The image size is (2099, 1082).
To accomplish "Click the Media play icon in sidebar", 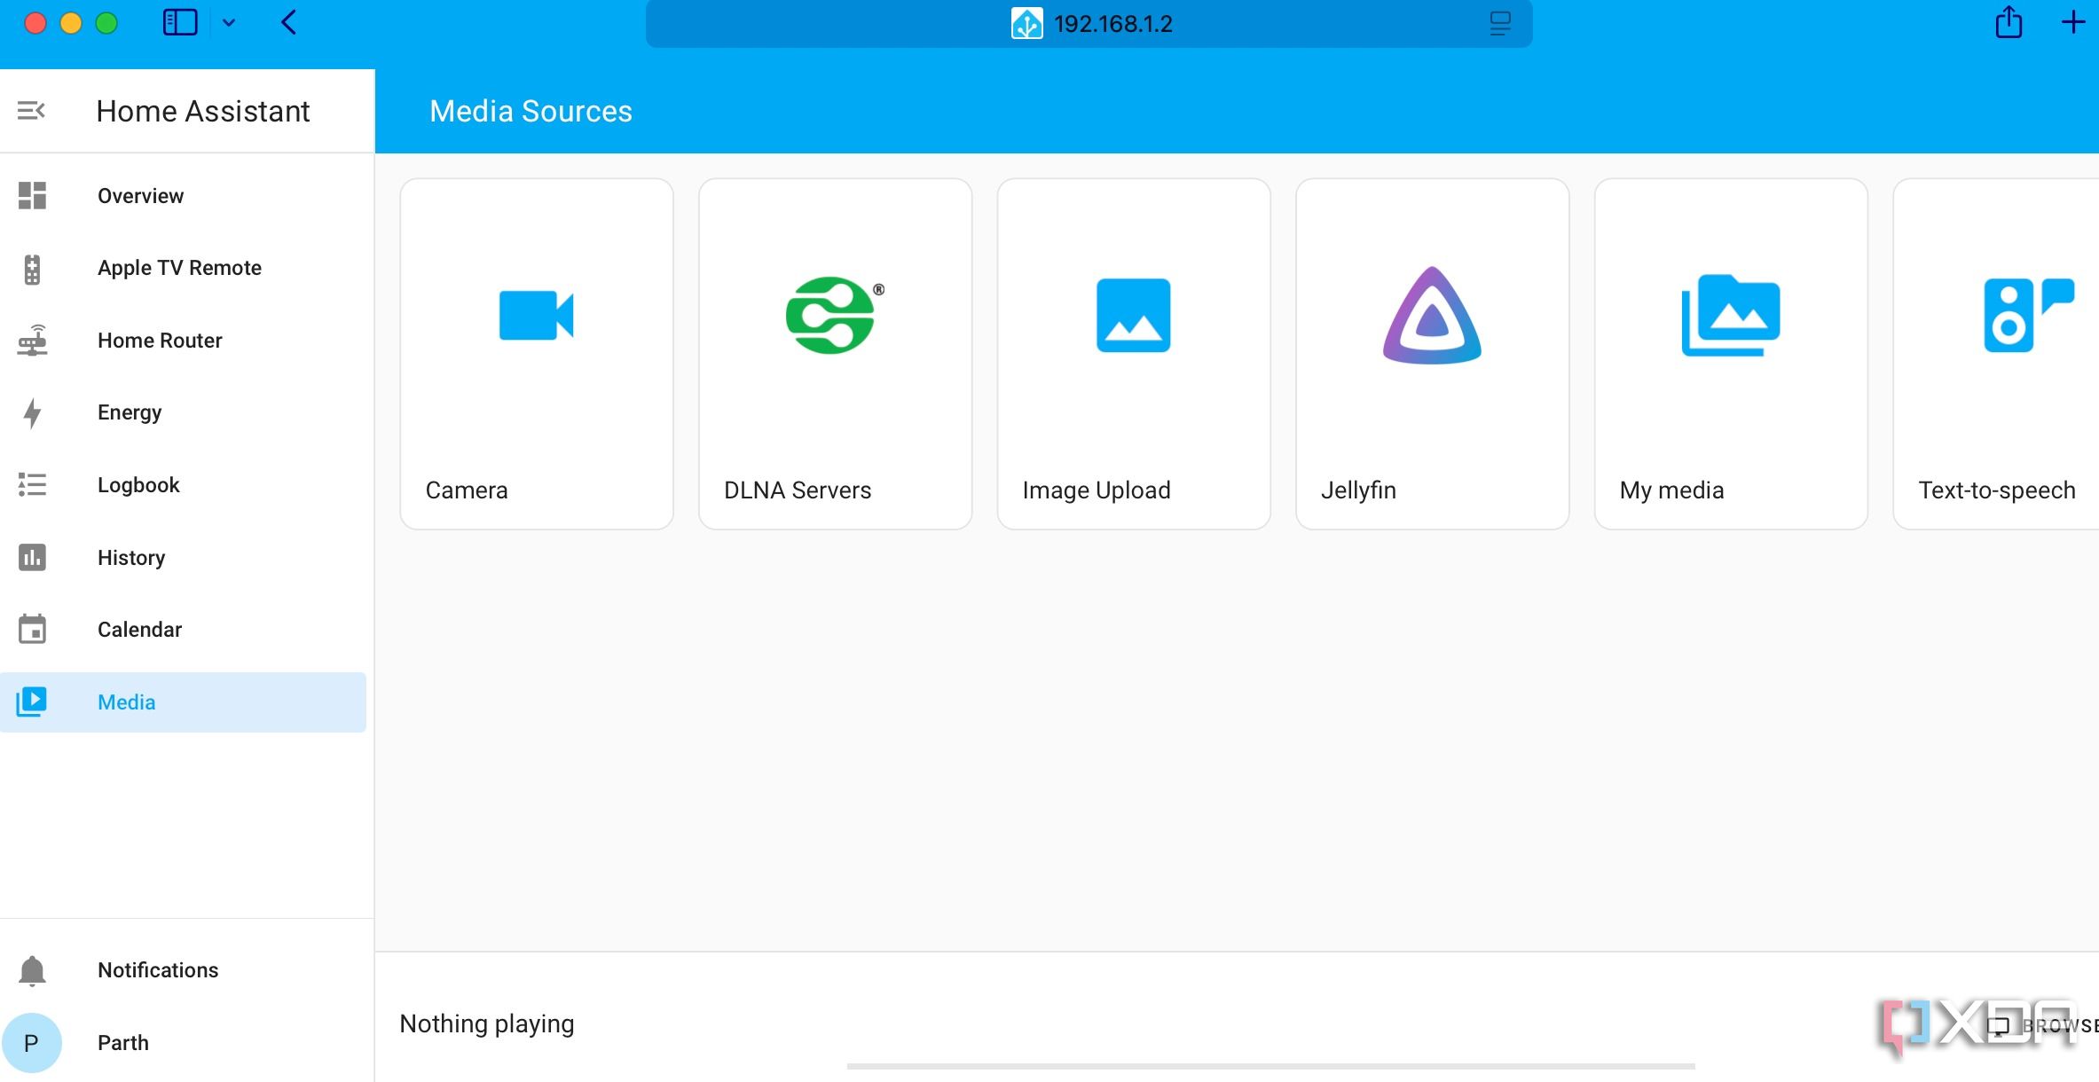I will (32, 702).
